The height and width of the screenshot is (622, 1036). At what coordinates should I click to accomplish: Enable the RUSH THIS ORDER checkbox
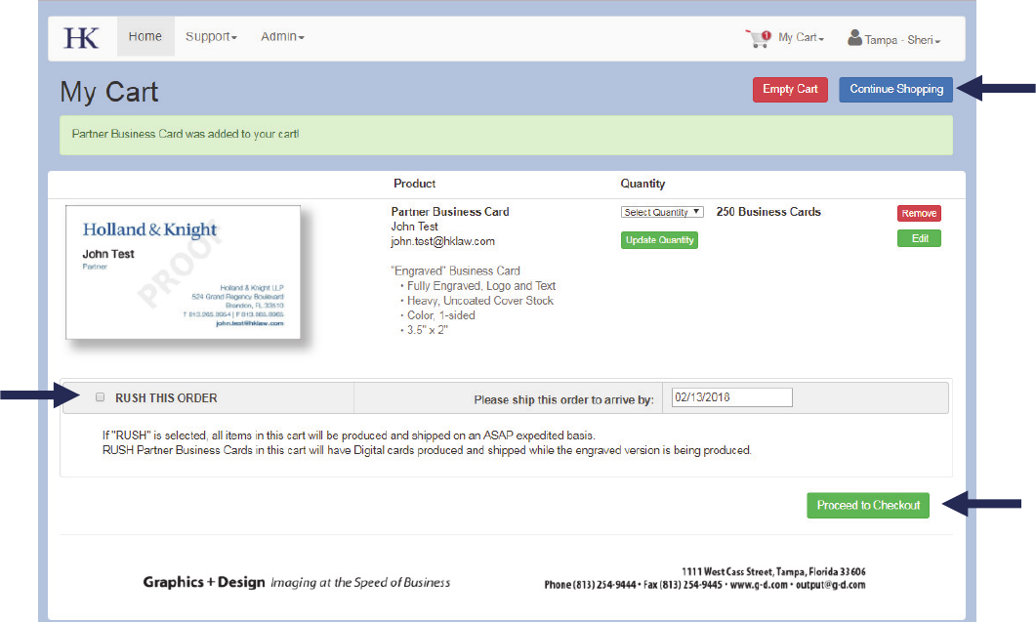[x=100, y=397]
